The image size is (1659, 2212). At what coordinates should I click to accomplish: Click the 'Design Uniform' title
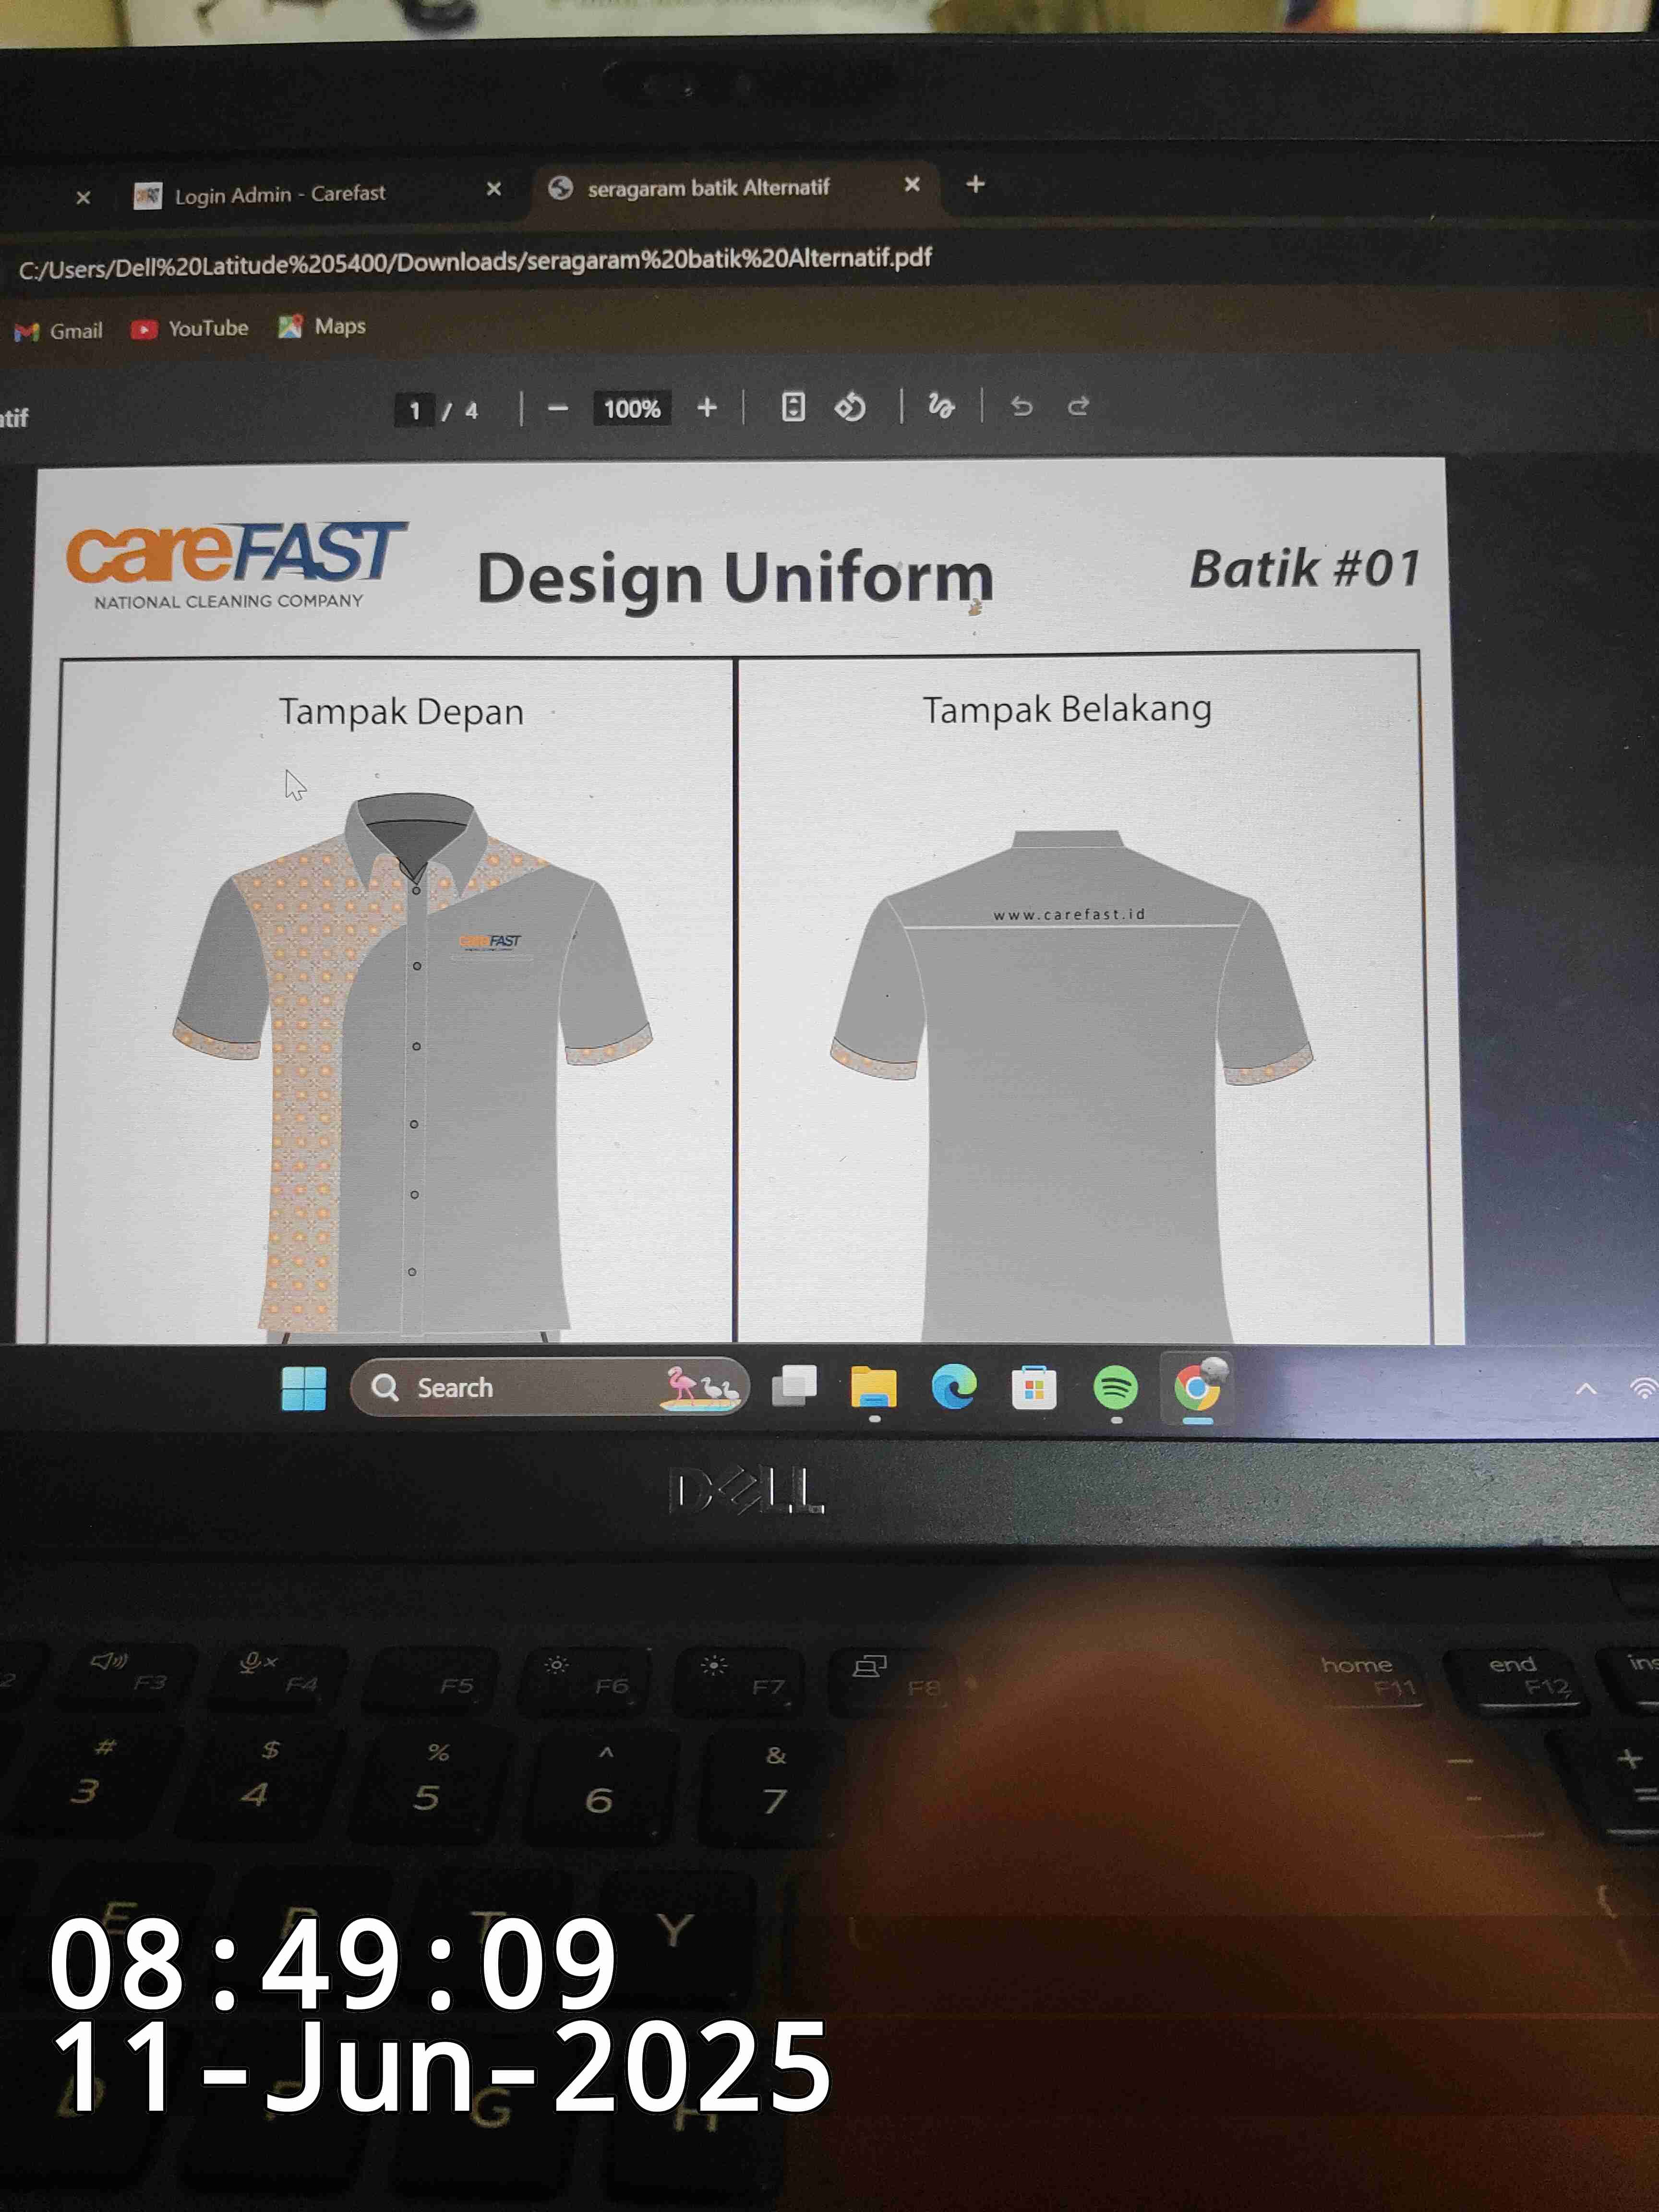pos(735,580)
